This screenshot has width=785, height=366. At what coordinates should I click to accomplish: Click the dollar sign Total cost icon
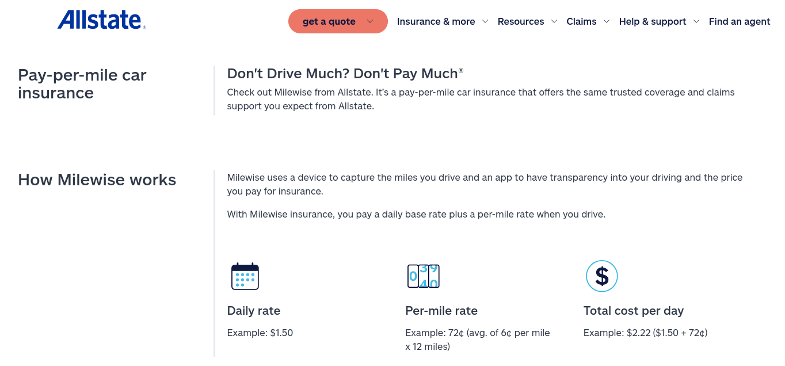pos(601,276)
